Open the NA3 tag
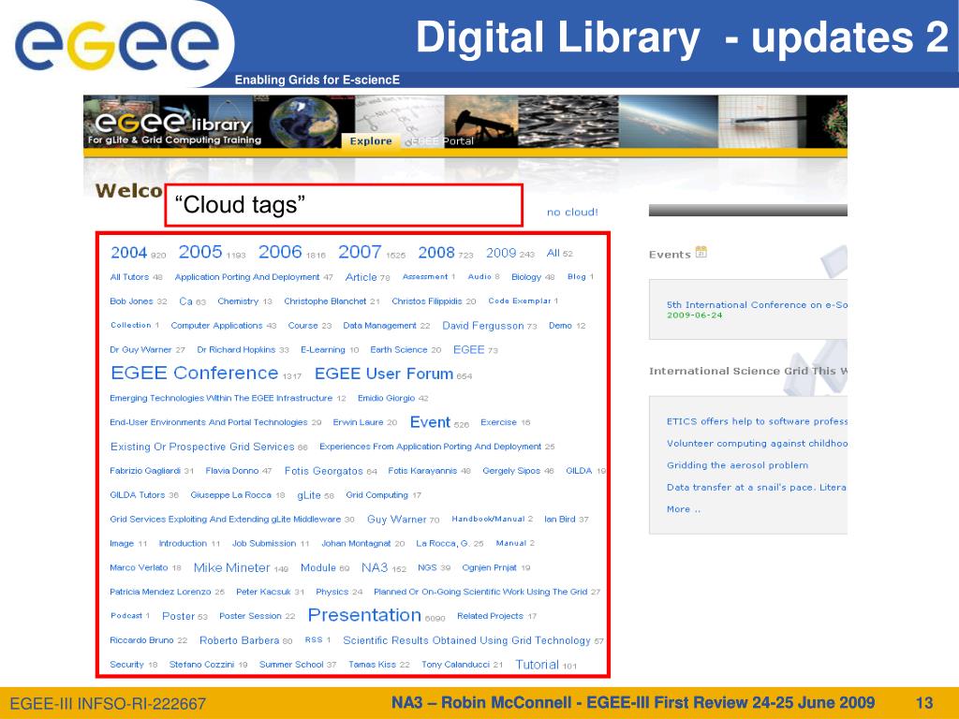The height and width of the screenshot is (719, 959). pyautogui.click(x=375, y=567)
